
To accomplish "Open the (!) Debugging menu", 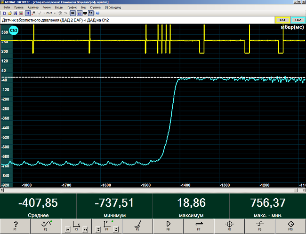I will pyautogui.click(x=113, y=8).
